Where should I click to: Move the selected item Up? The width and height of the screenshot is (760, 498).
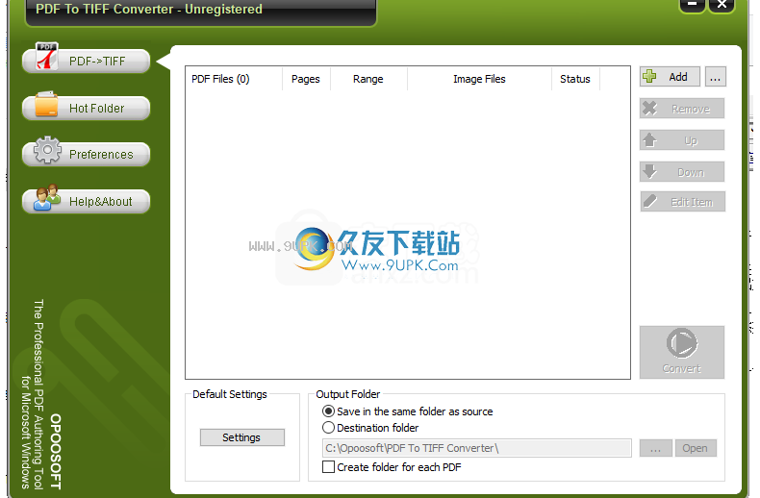[682, 140]
